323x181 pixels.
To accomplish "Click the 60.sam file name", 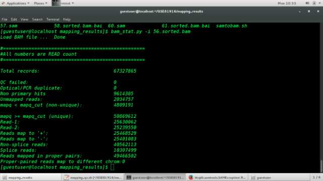I will [117, 26].
